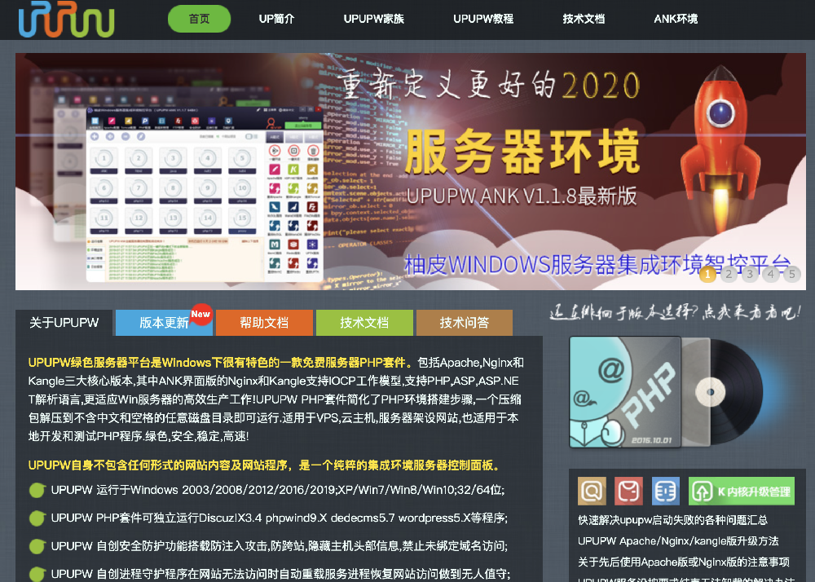The height and width of the screenshot is (582, 815).
Task: Click the bullet line mentioning Discuz!X3.4
Action: (x=279, y=518)
